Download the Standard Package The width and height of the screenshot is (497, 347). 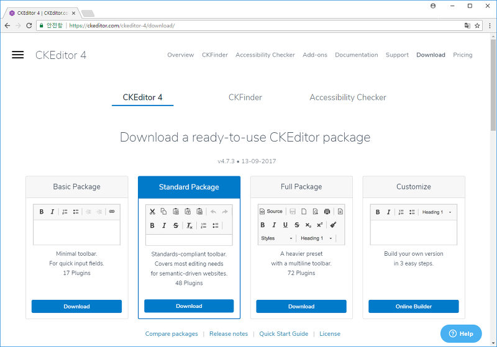tap(189, 306)
